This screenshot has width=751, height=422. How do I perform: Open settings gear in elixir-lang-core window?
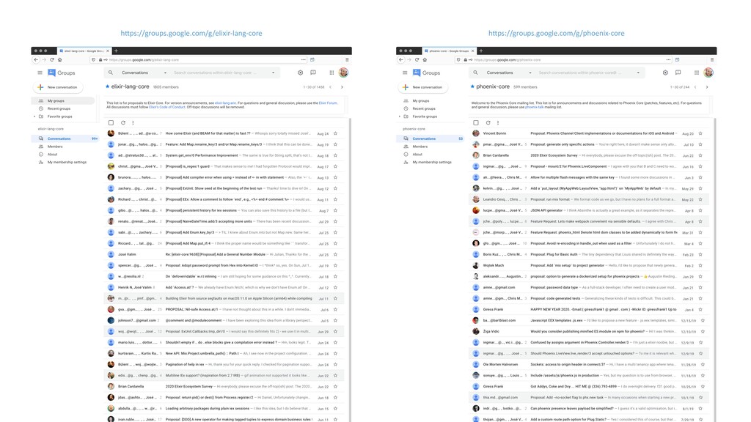(300, 73)
